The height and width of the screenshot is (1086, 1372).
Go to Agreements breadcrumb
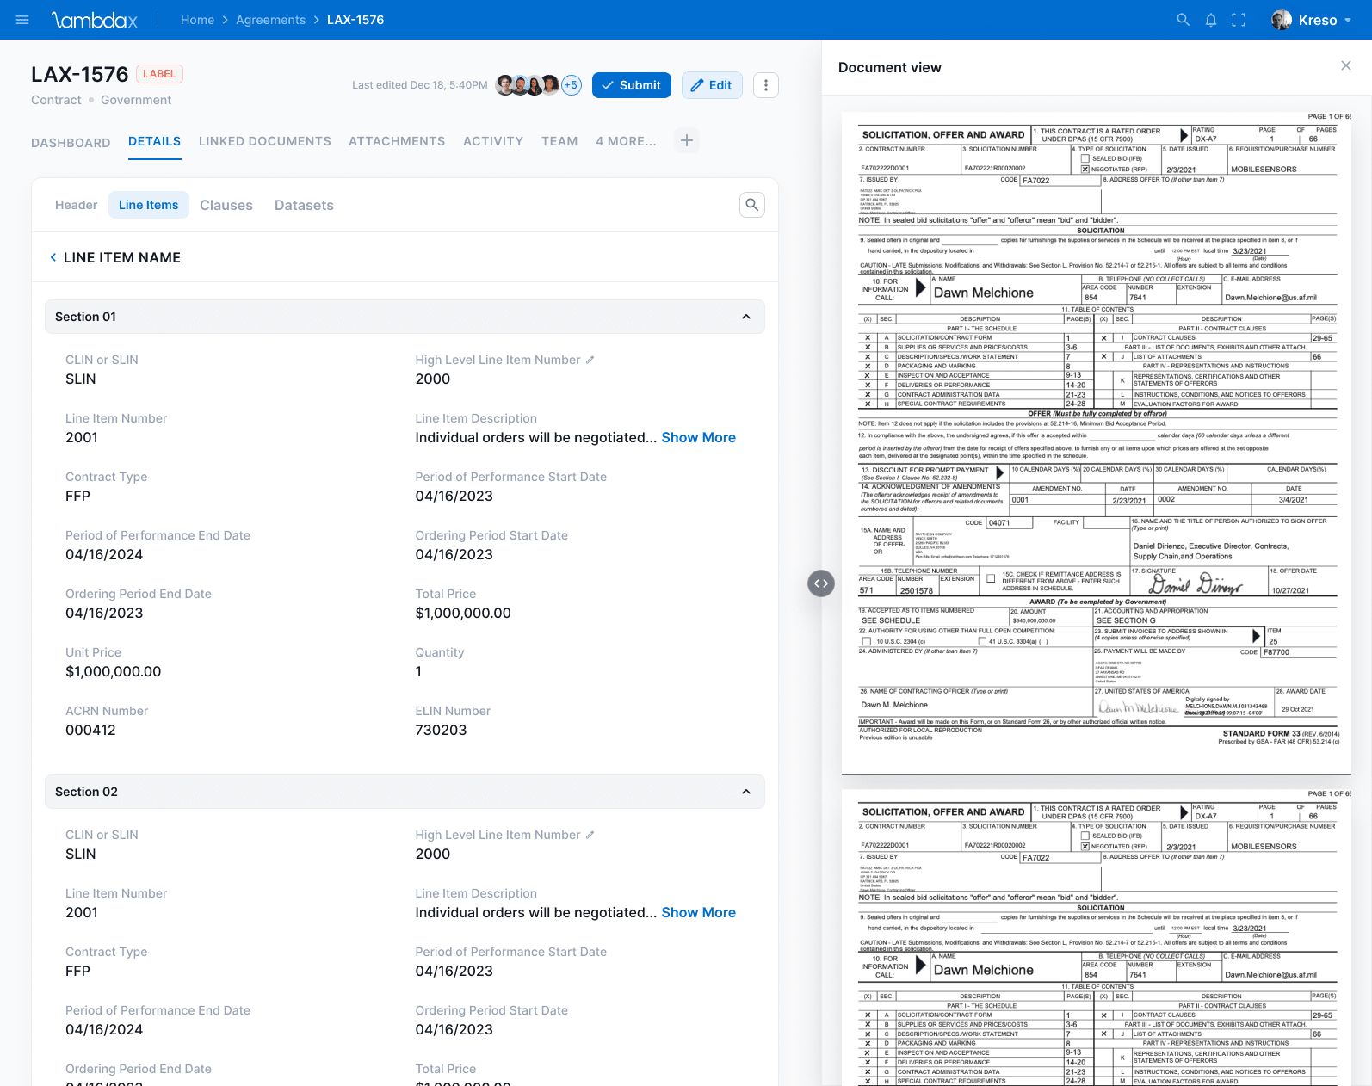click(271, 20)
